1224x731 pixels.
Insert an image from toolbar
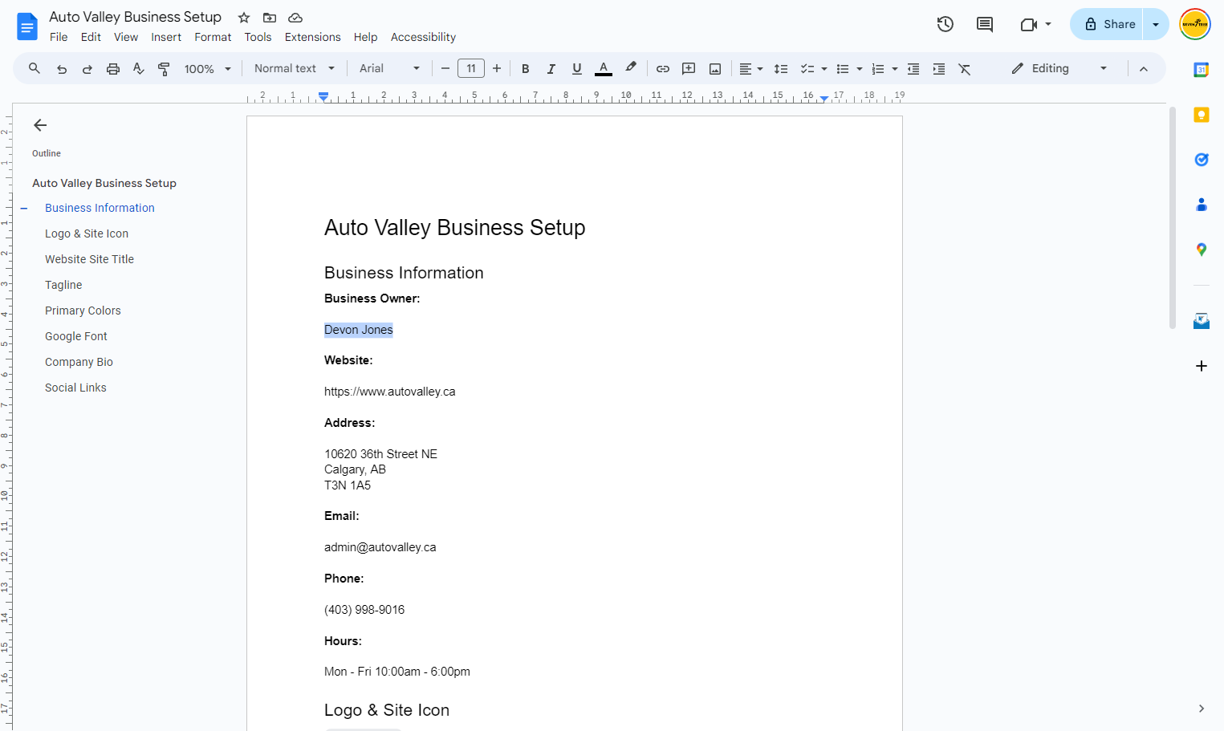[x=715, y=69]
